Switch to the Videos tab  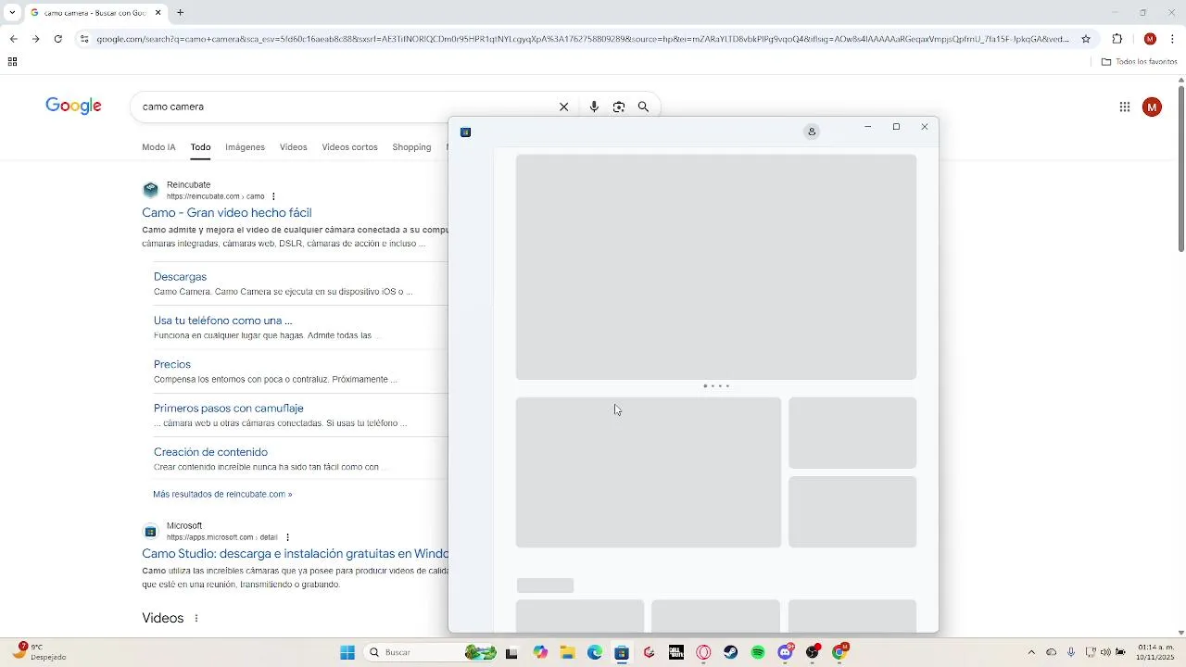pos(293,147)
